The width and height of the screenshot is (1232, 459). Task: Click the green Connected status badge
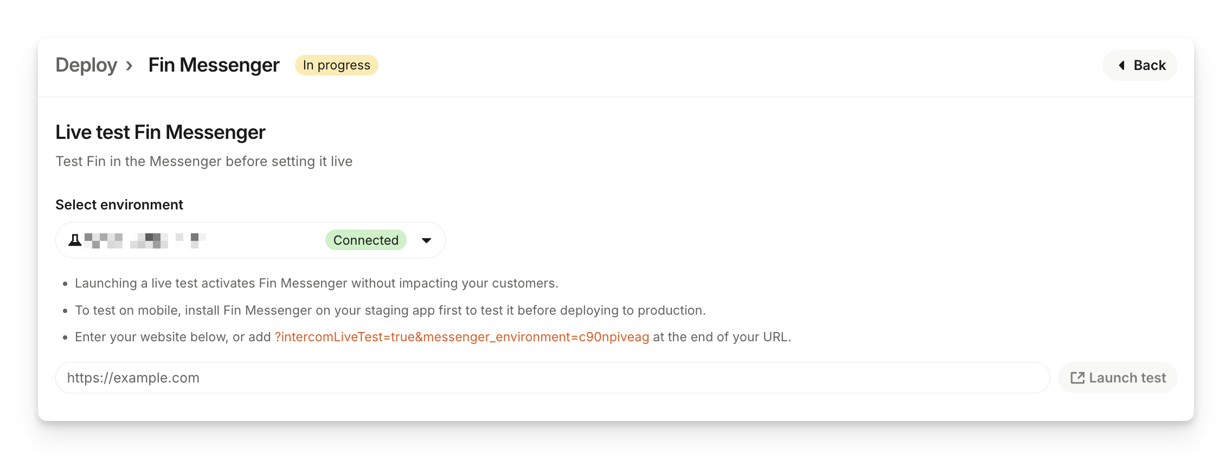pos(365,240)
